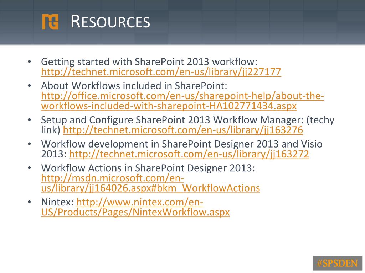Select text 'Workflow Actions in SharePoint Designer 2013:'
Image resolution: width=365 pixels, height=273 pixels.
tap(148, 168)
